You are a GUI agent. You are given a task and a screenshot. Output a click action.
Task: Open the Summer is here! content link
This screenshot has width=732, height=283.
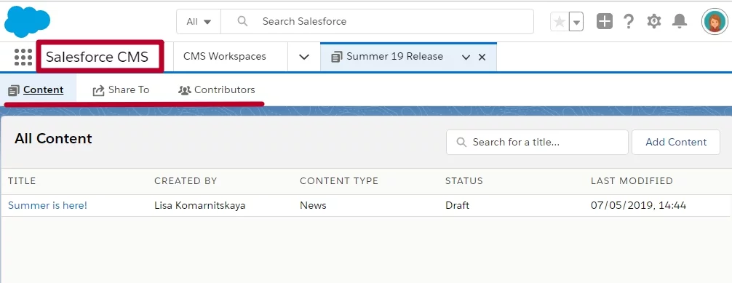pos(47,205)
